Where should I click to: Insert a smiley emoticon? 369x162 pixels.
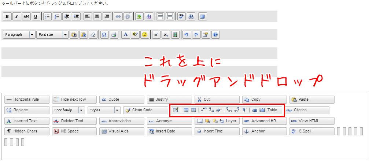click(x=145, y=35)
